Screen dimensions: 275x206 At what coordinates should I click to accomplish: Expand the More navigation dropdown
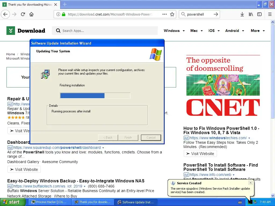tap(264, 31)
